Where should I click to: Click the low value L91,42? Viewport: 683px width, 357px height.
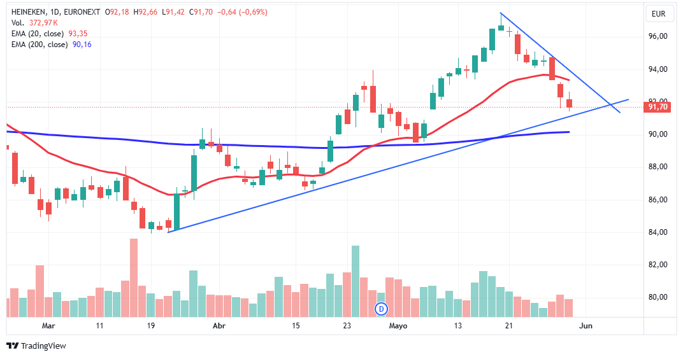click(173, 12)
